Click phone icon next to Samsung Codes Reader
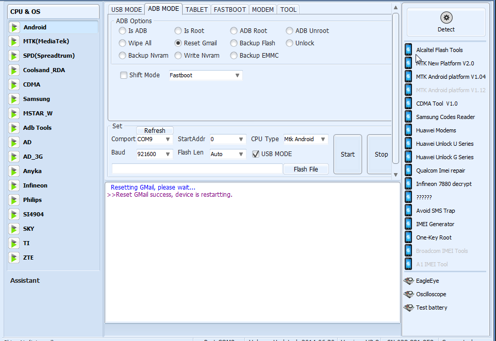 (x=408, y=116)
